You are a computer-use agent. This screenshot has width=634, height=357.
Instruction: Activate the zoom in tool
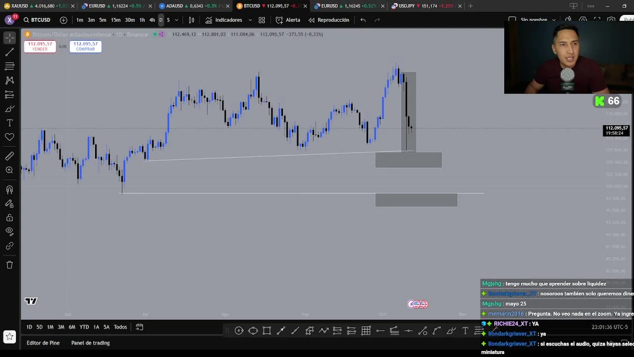(9, 170)
